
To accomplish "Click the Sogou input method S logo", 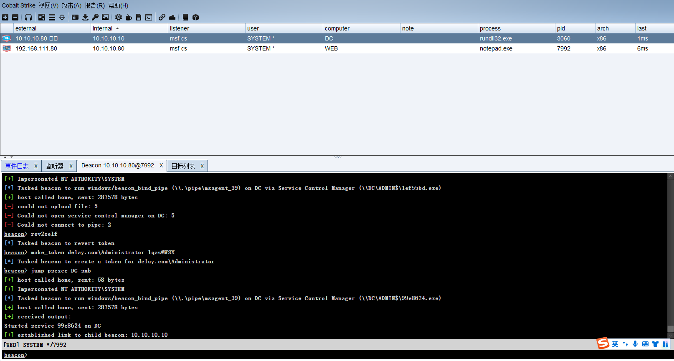I will coord(603,343).
